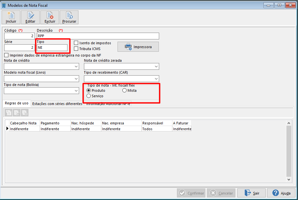
Task: Click the Sair exit button
Action: pos(251,193)
